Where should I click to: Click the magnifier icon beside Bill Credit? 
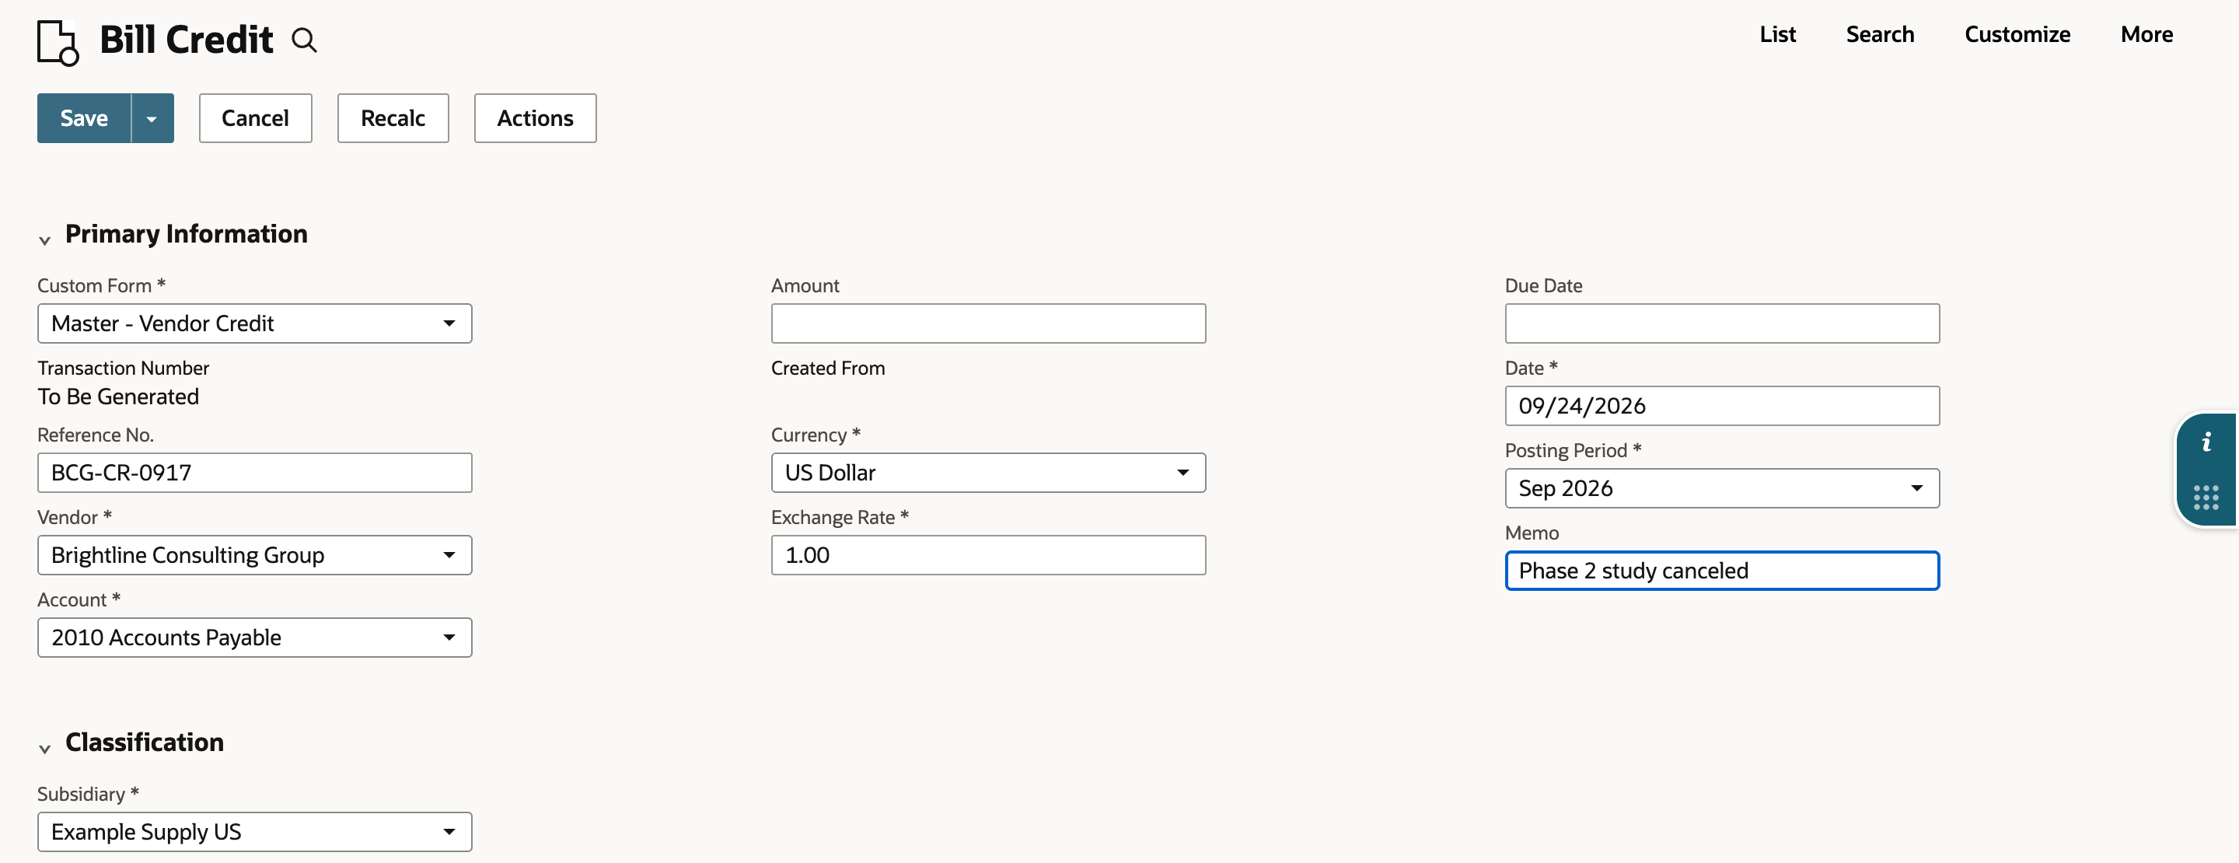click(x=304, y=41)
